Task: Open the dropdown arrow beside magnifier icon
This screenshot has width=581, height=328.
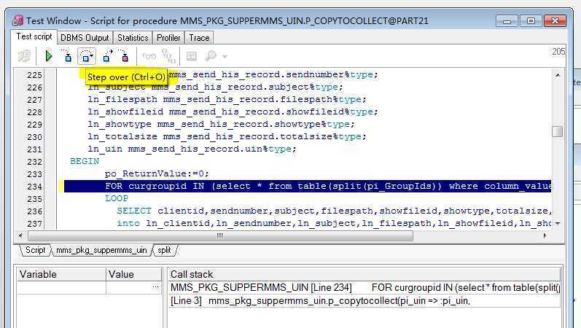Action: click(225, 57)
